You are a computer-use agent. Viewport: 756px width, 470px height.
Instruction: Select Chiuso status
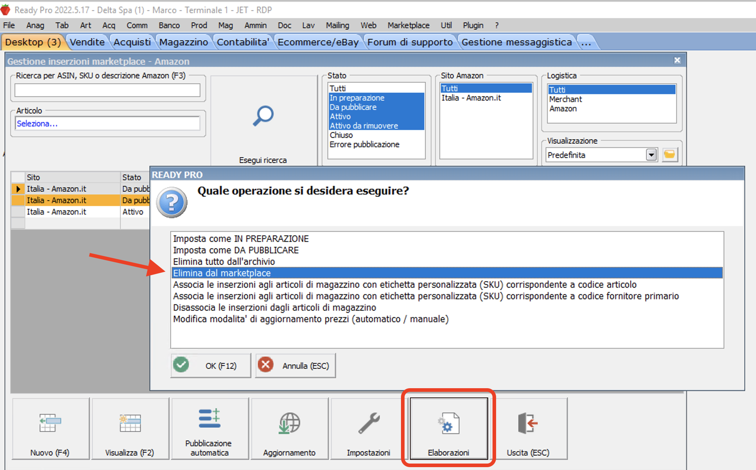tap(376, 135)
